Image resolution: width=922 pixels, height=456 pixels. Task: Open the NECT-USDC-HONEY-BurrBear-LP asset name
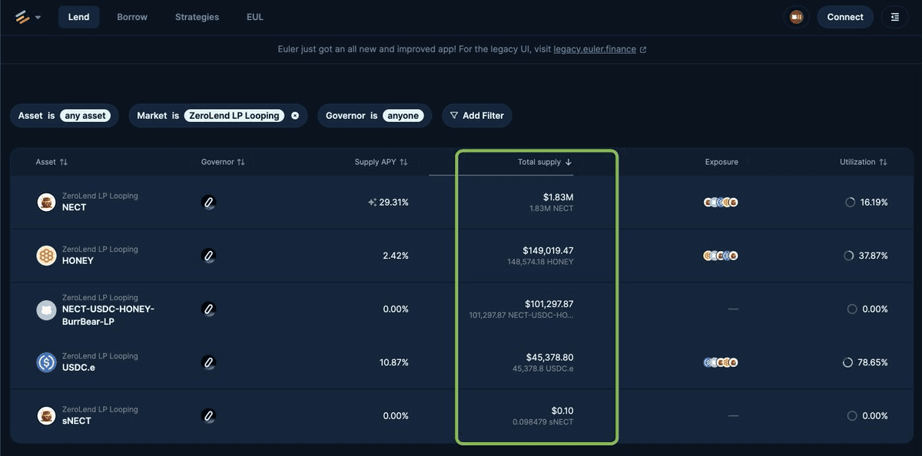[108, 315]
